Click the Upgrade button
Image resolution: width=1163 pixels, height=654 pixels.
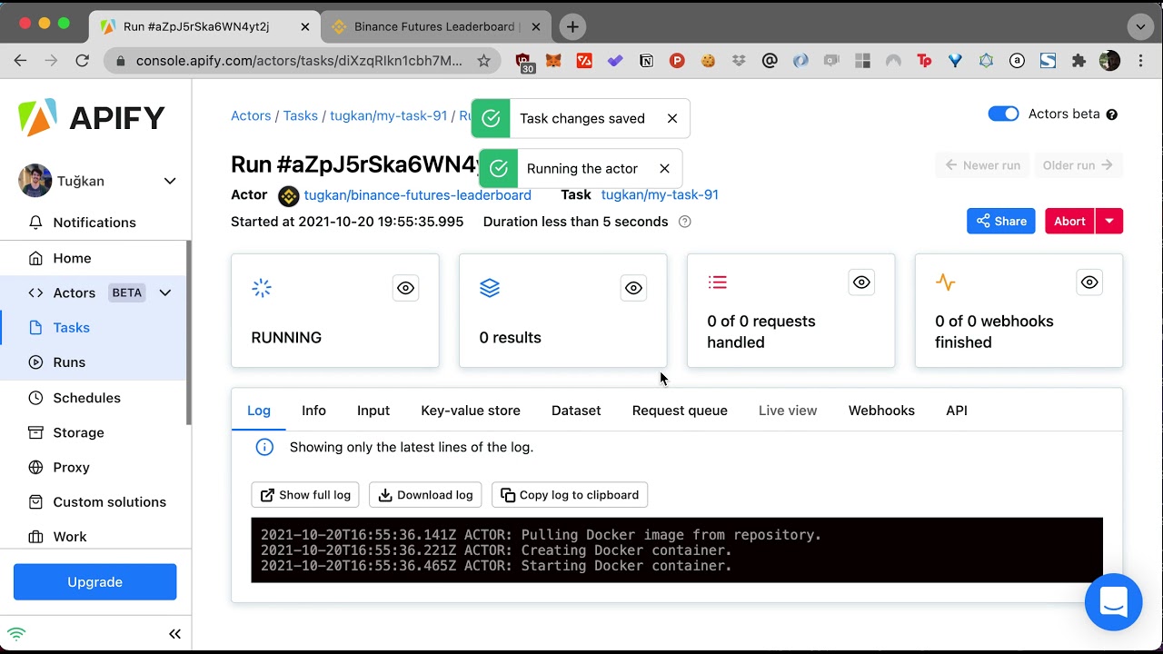(95, 582)
